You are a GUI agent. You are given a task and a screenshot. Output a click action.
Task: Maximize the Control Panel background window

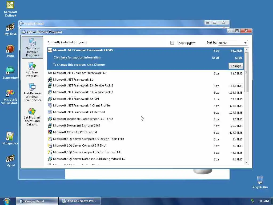coord(214,22)
